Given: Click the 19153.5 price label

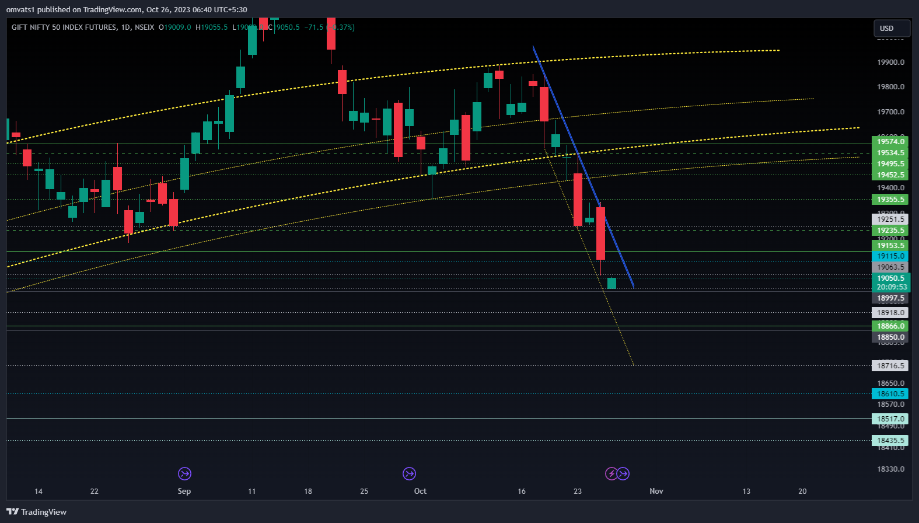Looking at the screenshot, I should [x=890, y=246].
